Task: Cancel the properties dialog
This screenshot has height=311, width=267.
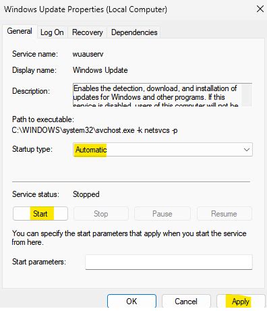Action: pyautogui.click(x=186, y=301)
